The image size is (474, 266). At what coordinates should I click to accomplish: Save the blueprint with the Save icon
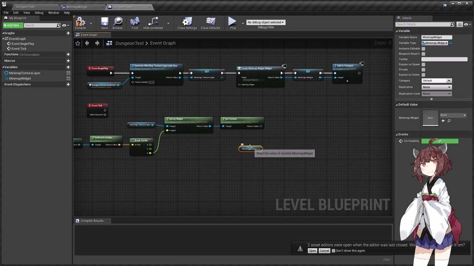click(x=104, y=22)
